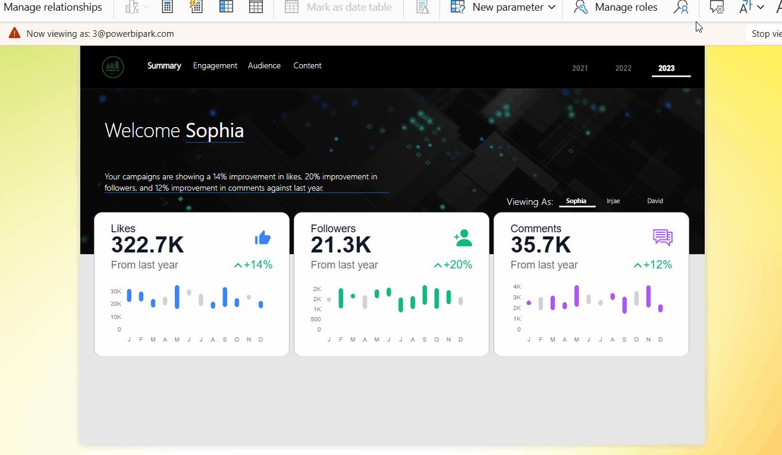Switch to the Engagement page
Viewport: 782px width, 455px height.
tap(215, 65)
